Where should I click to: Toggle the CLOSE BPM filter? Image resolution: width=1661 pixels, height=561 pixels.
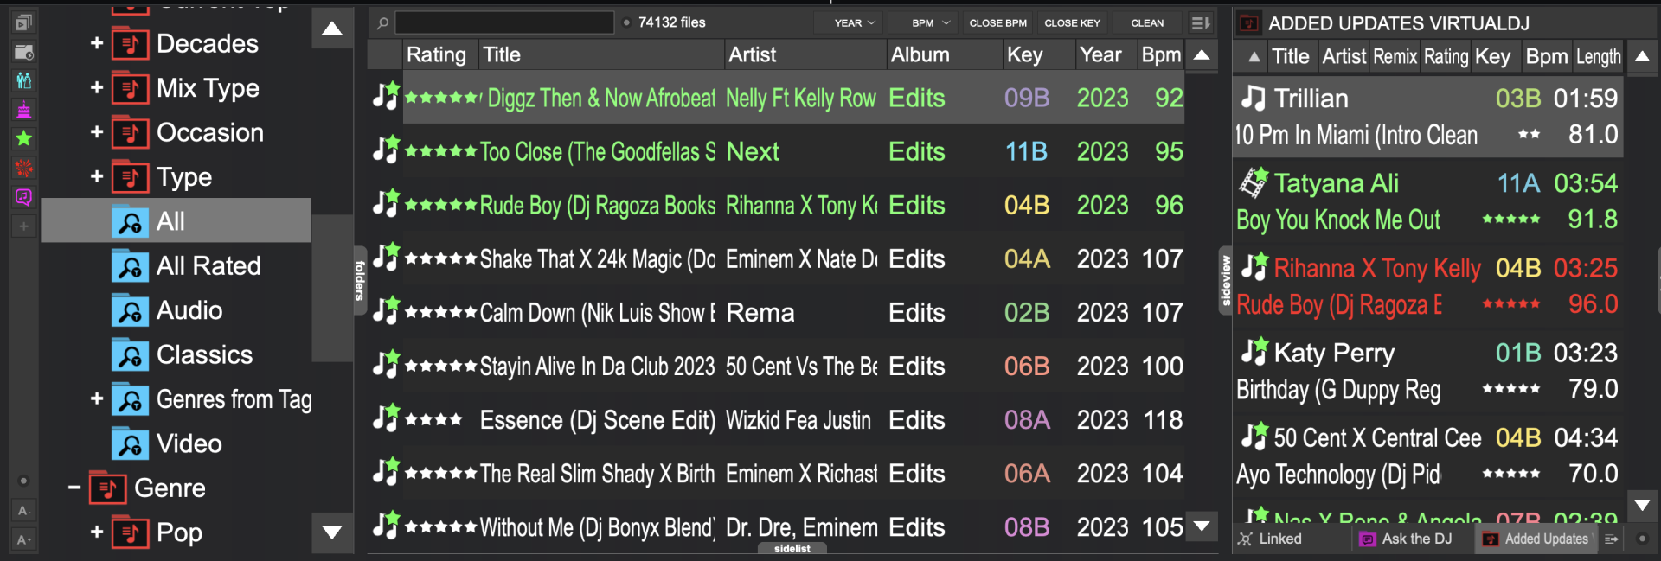tap(997, 23)
